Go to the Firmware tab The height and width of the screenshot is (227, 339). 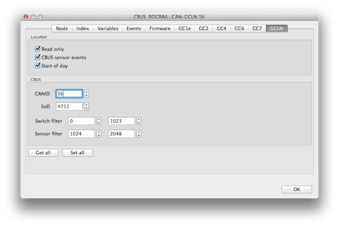click(160, 29)
